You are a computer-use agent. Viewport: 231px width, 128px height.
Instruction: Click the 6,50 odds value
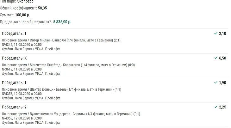click(x=222, y=58)
